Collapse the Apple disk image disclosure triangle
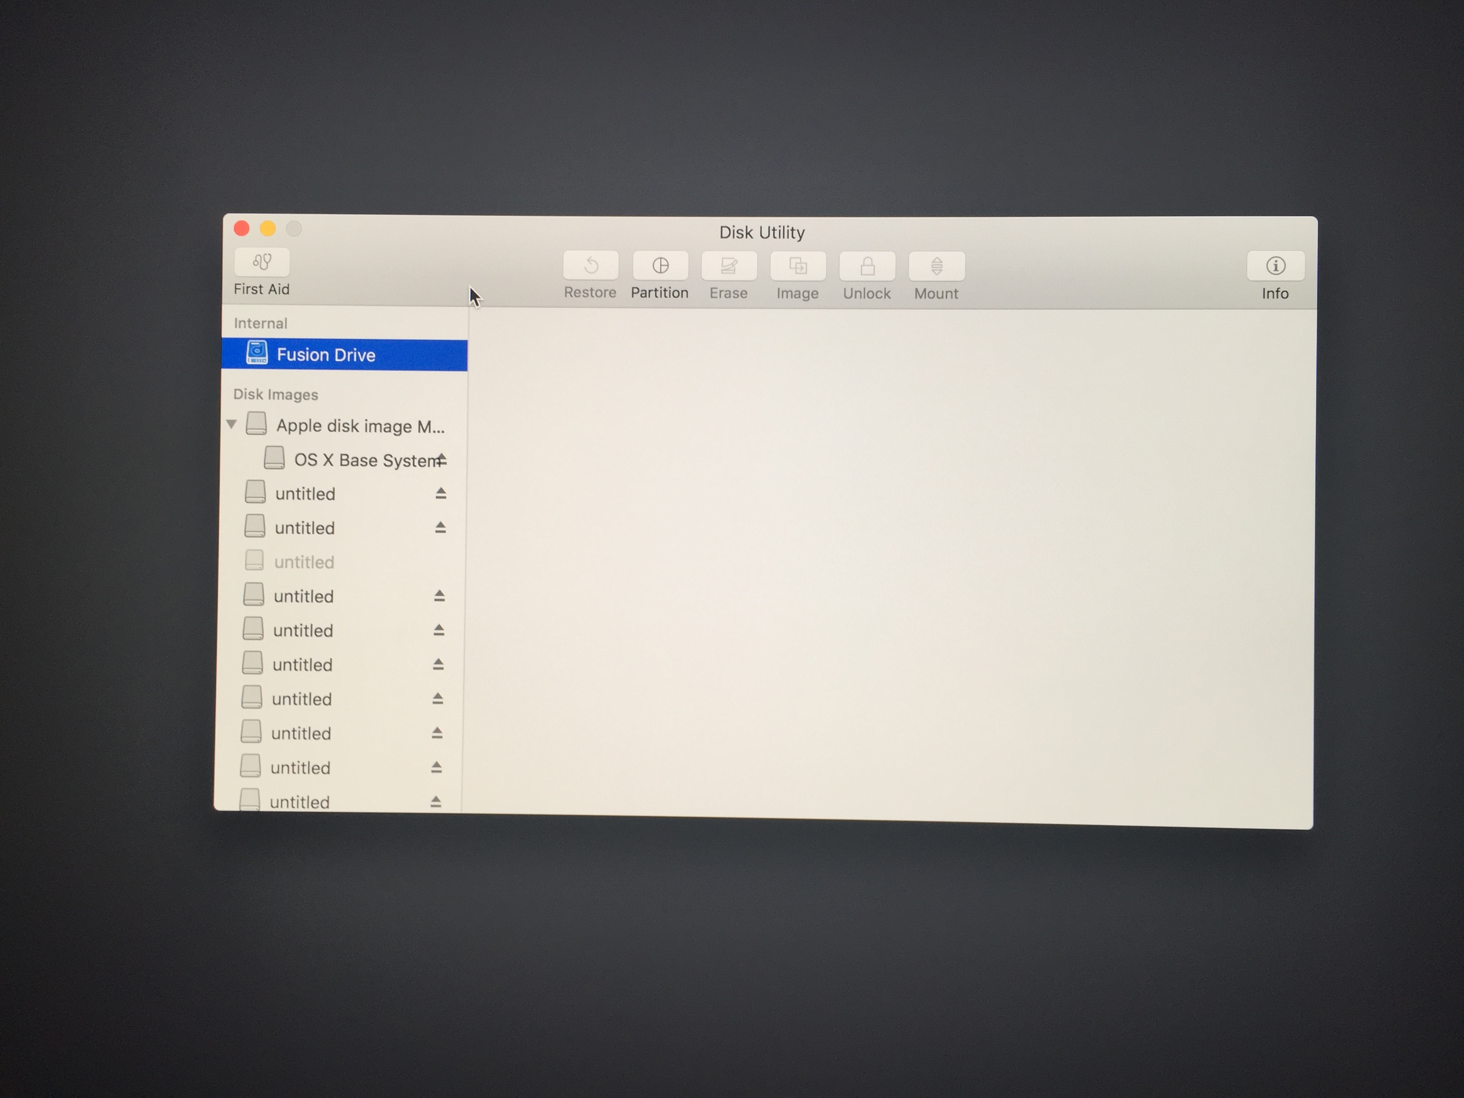The image size is (1464, 1098). click(x=231, y=424)
